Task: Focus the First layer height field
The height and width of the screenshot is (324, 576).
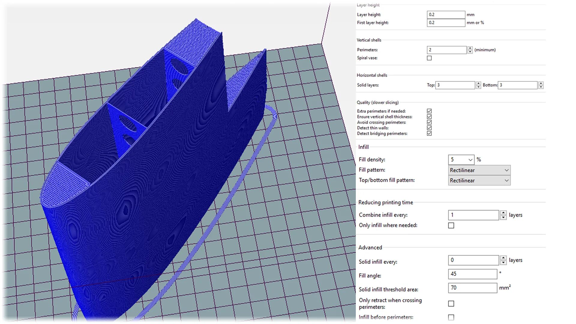Action: pos(446,23)
